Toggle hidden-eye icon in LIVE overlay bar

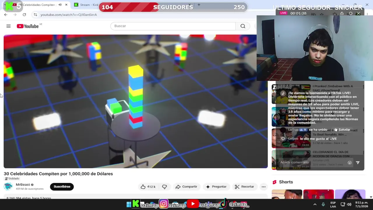point(313,14)
